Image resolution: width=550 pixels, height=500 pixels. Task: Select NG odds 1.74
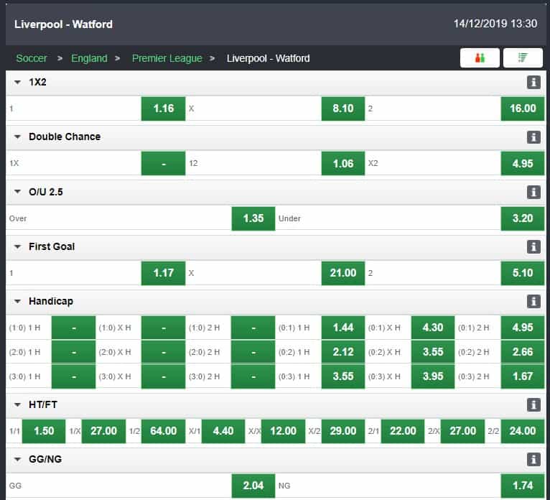tap(523, 486)
